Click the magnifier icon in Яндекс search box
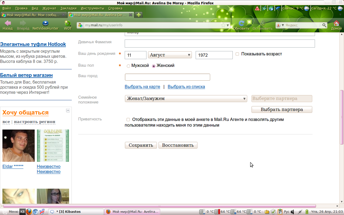This screenshot has height=215, width=344. (x=324, y=25)
